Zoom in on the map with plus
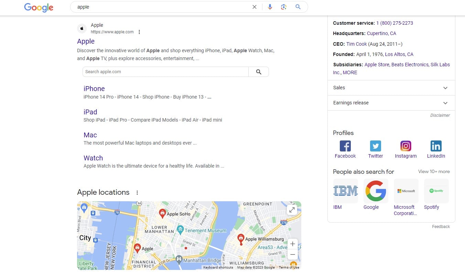 click(x=293, y=244)
